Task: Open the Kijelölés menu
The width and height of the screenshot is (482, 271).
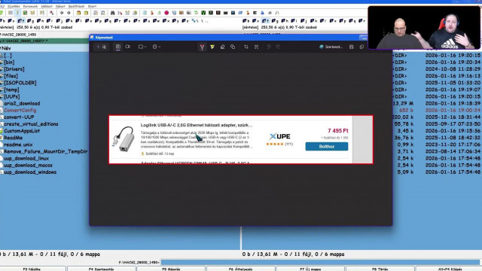Action: (14, 6)
